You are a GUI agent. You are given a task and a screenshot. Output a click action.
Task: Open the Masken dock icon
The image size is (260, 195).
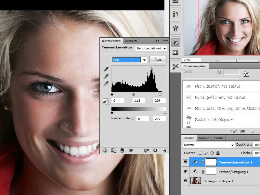coord(175,53)
